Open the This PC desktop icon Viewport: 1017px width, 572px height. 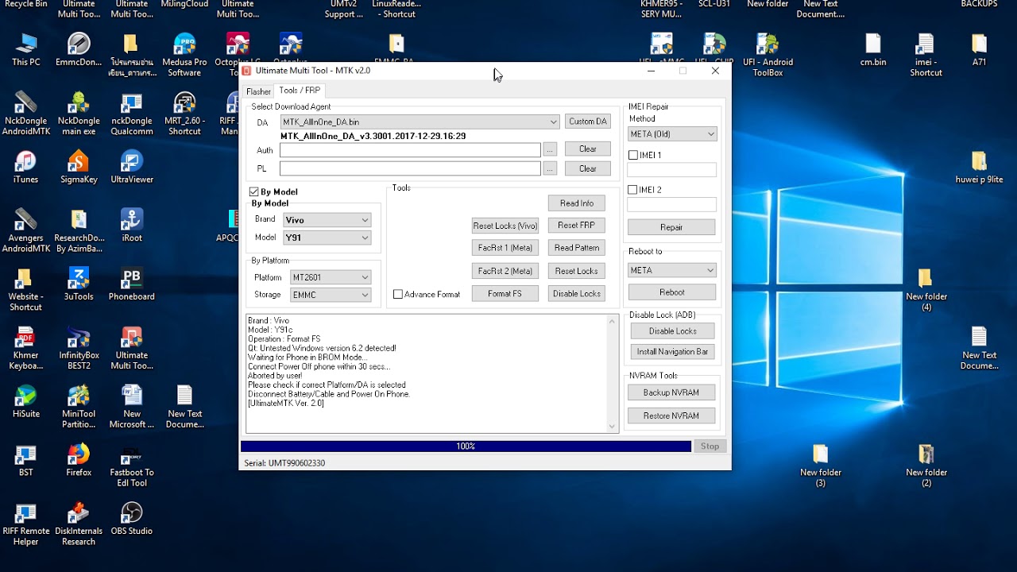pyautogui.click(x=25, y=49)
